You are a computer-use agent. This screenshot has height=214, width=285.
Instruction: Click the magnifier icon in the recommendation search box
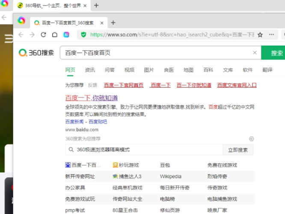(x=71, y=150)
